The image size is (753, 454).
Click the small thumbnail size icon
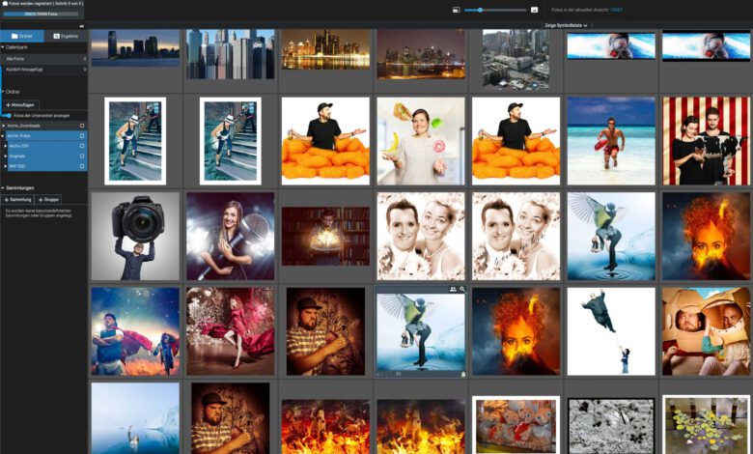457,10
